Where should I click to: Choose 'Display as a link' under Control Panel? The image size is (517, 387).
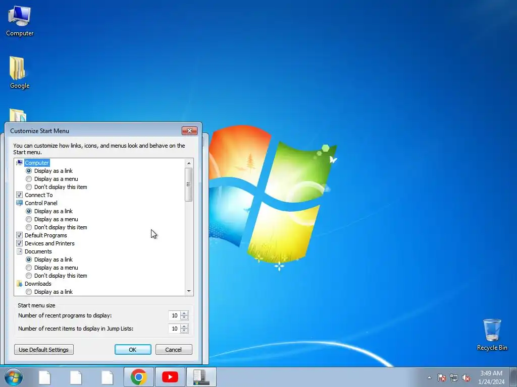click(x=29, y=211)
